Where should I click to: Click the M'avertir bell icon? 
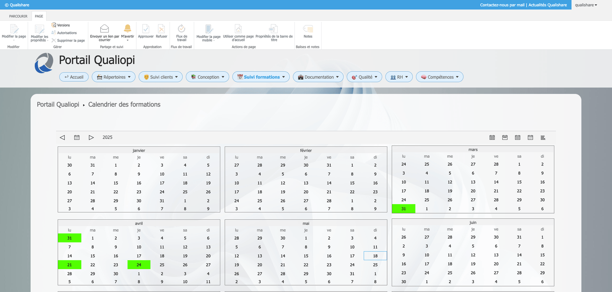pos(127,29)
